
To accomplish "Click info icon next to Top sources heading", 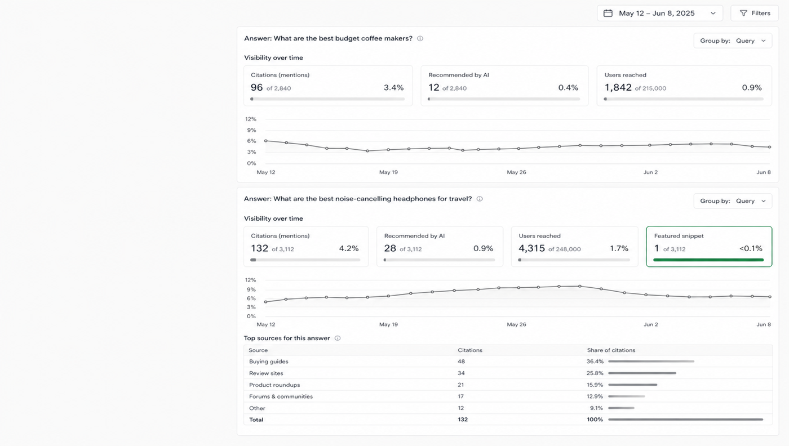I will click(338, 338).
